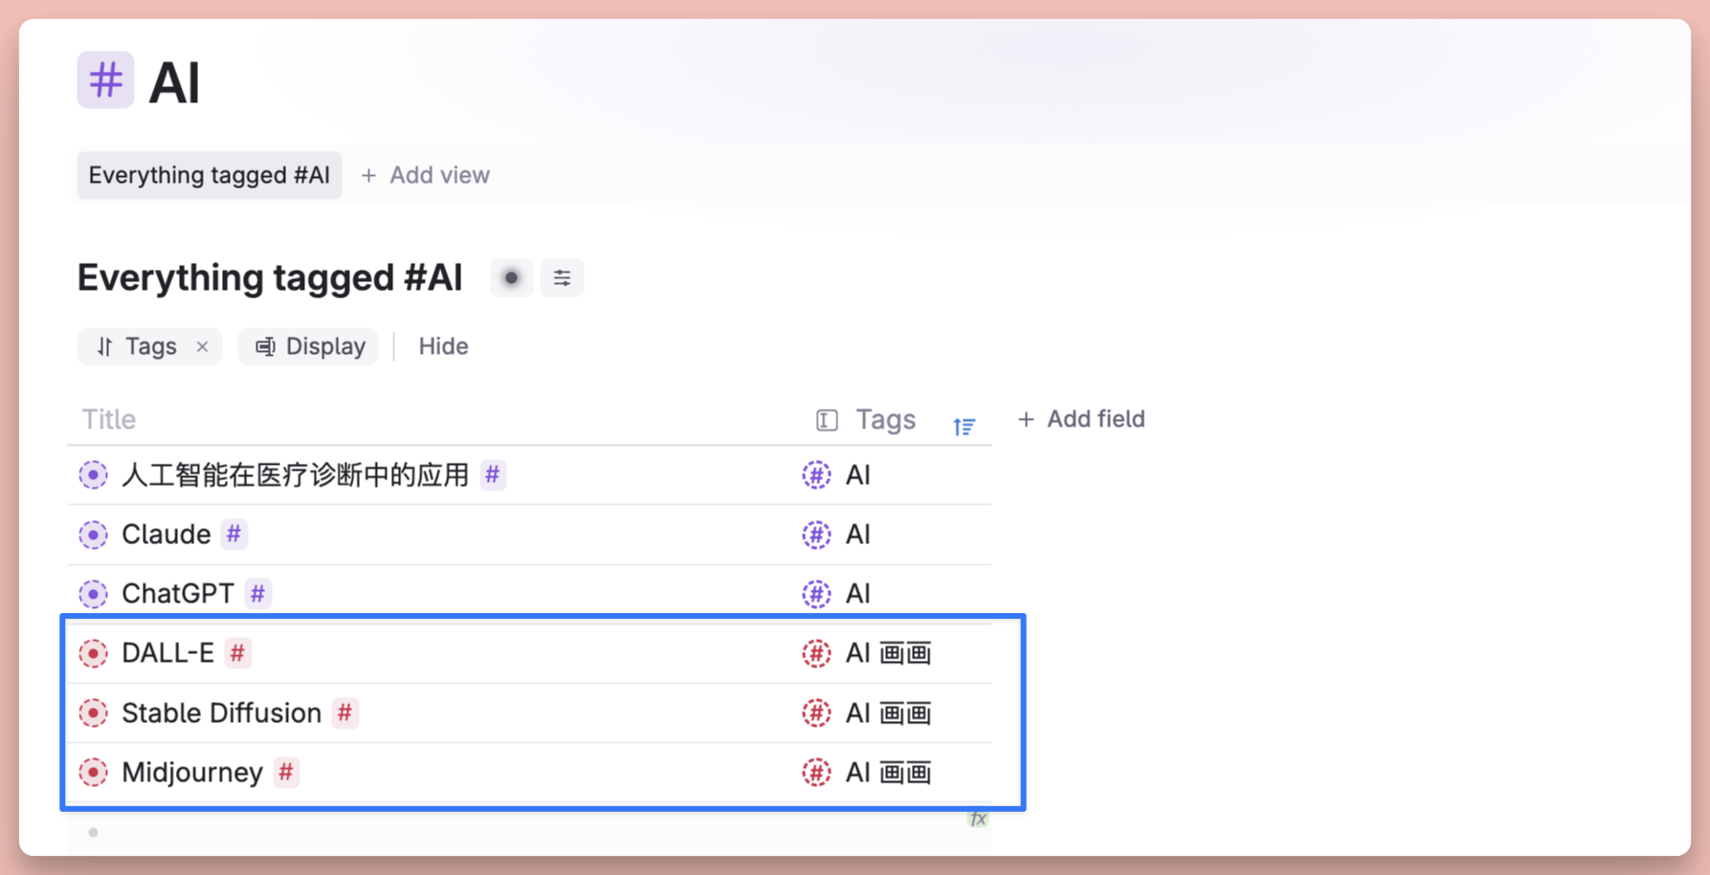The height and width of the screenshot is (875, 1710).
Task: Click the Tags column header
Action: [x=885, y=419]
